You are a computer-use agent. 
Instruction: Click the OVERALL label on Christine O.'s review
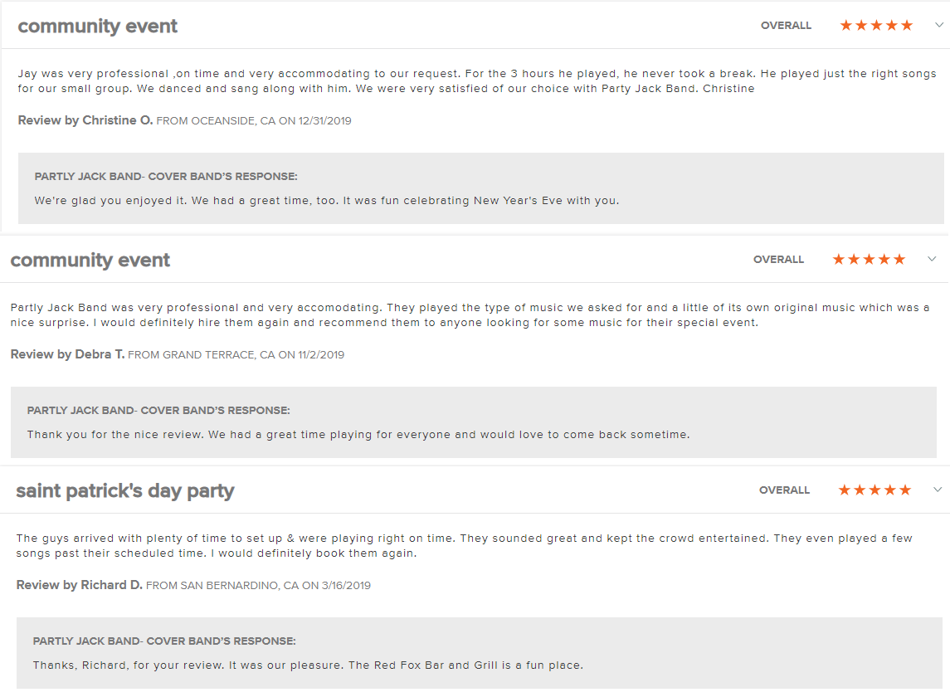coord(786,26)
